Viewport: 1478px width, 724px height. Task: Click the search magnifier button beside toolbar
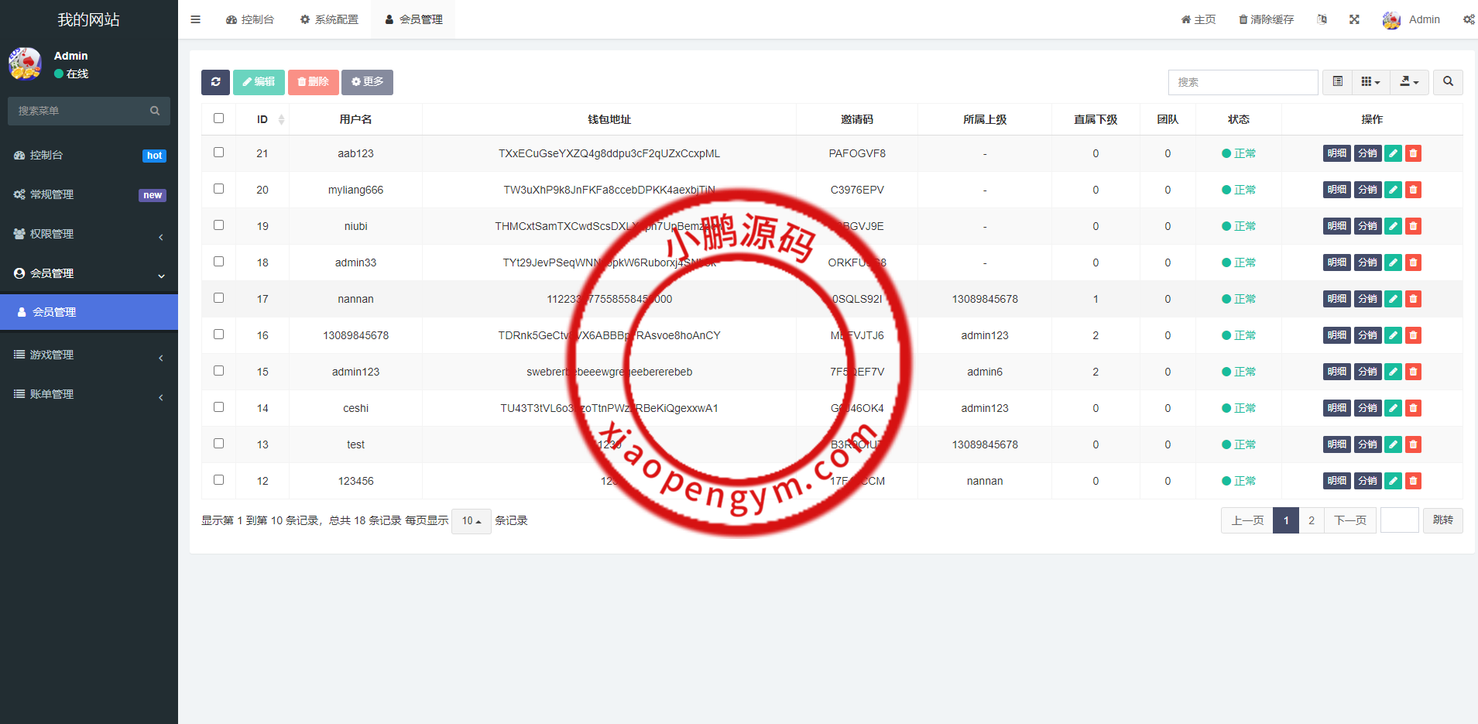[x=1448, y=82]
